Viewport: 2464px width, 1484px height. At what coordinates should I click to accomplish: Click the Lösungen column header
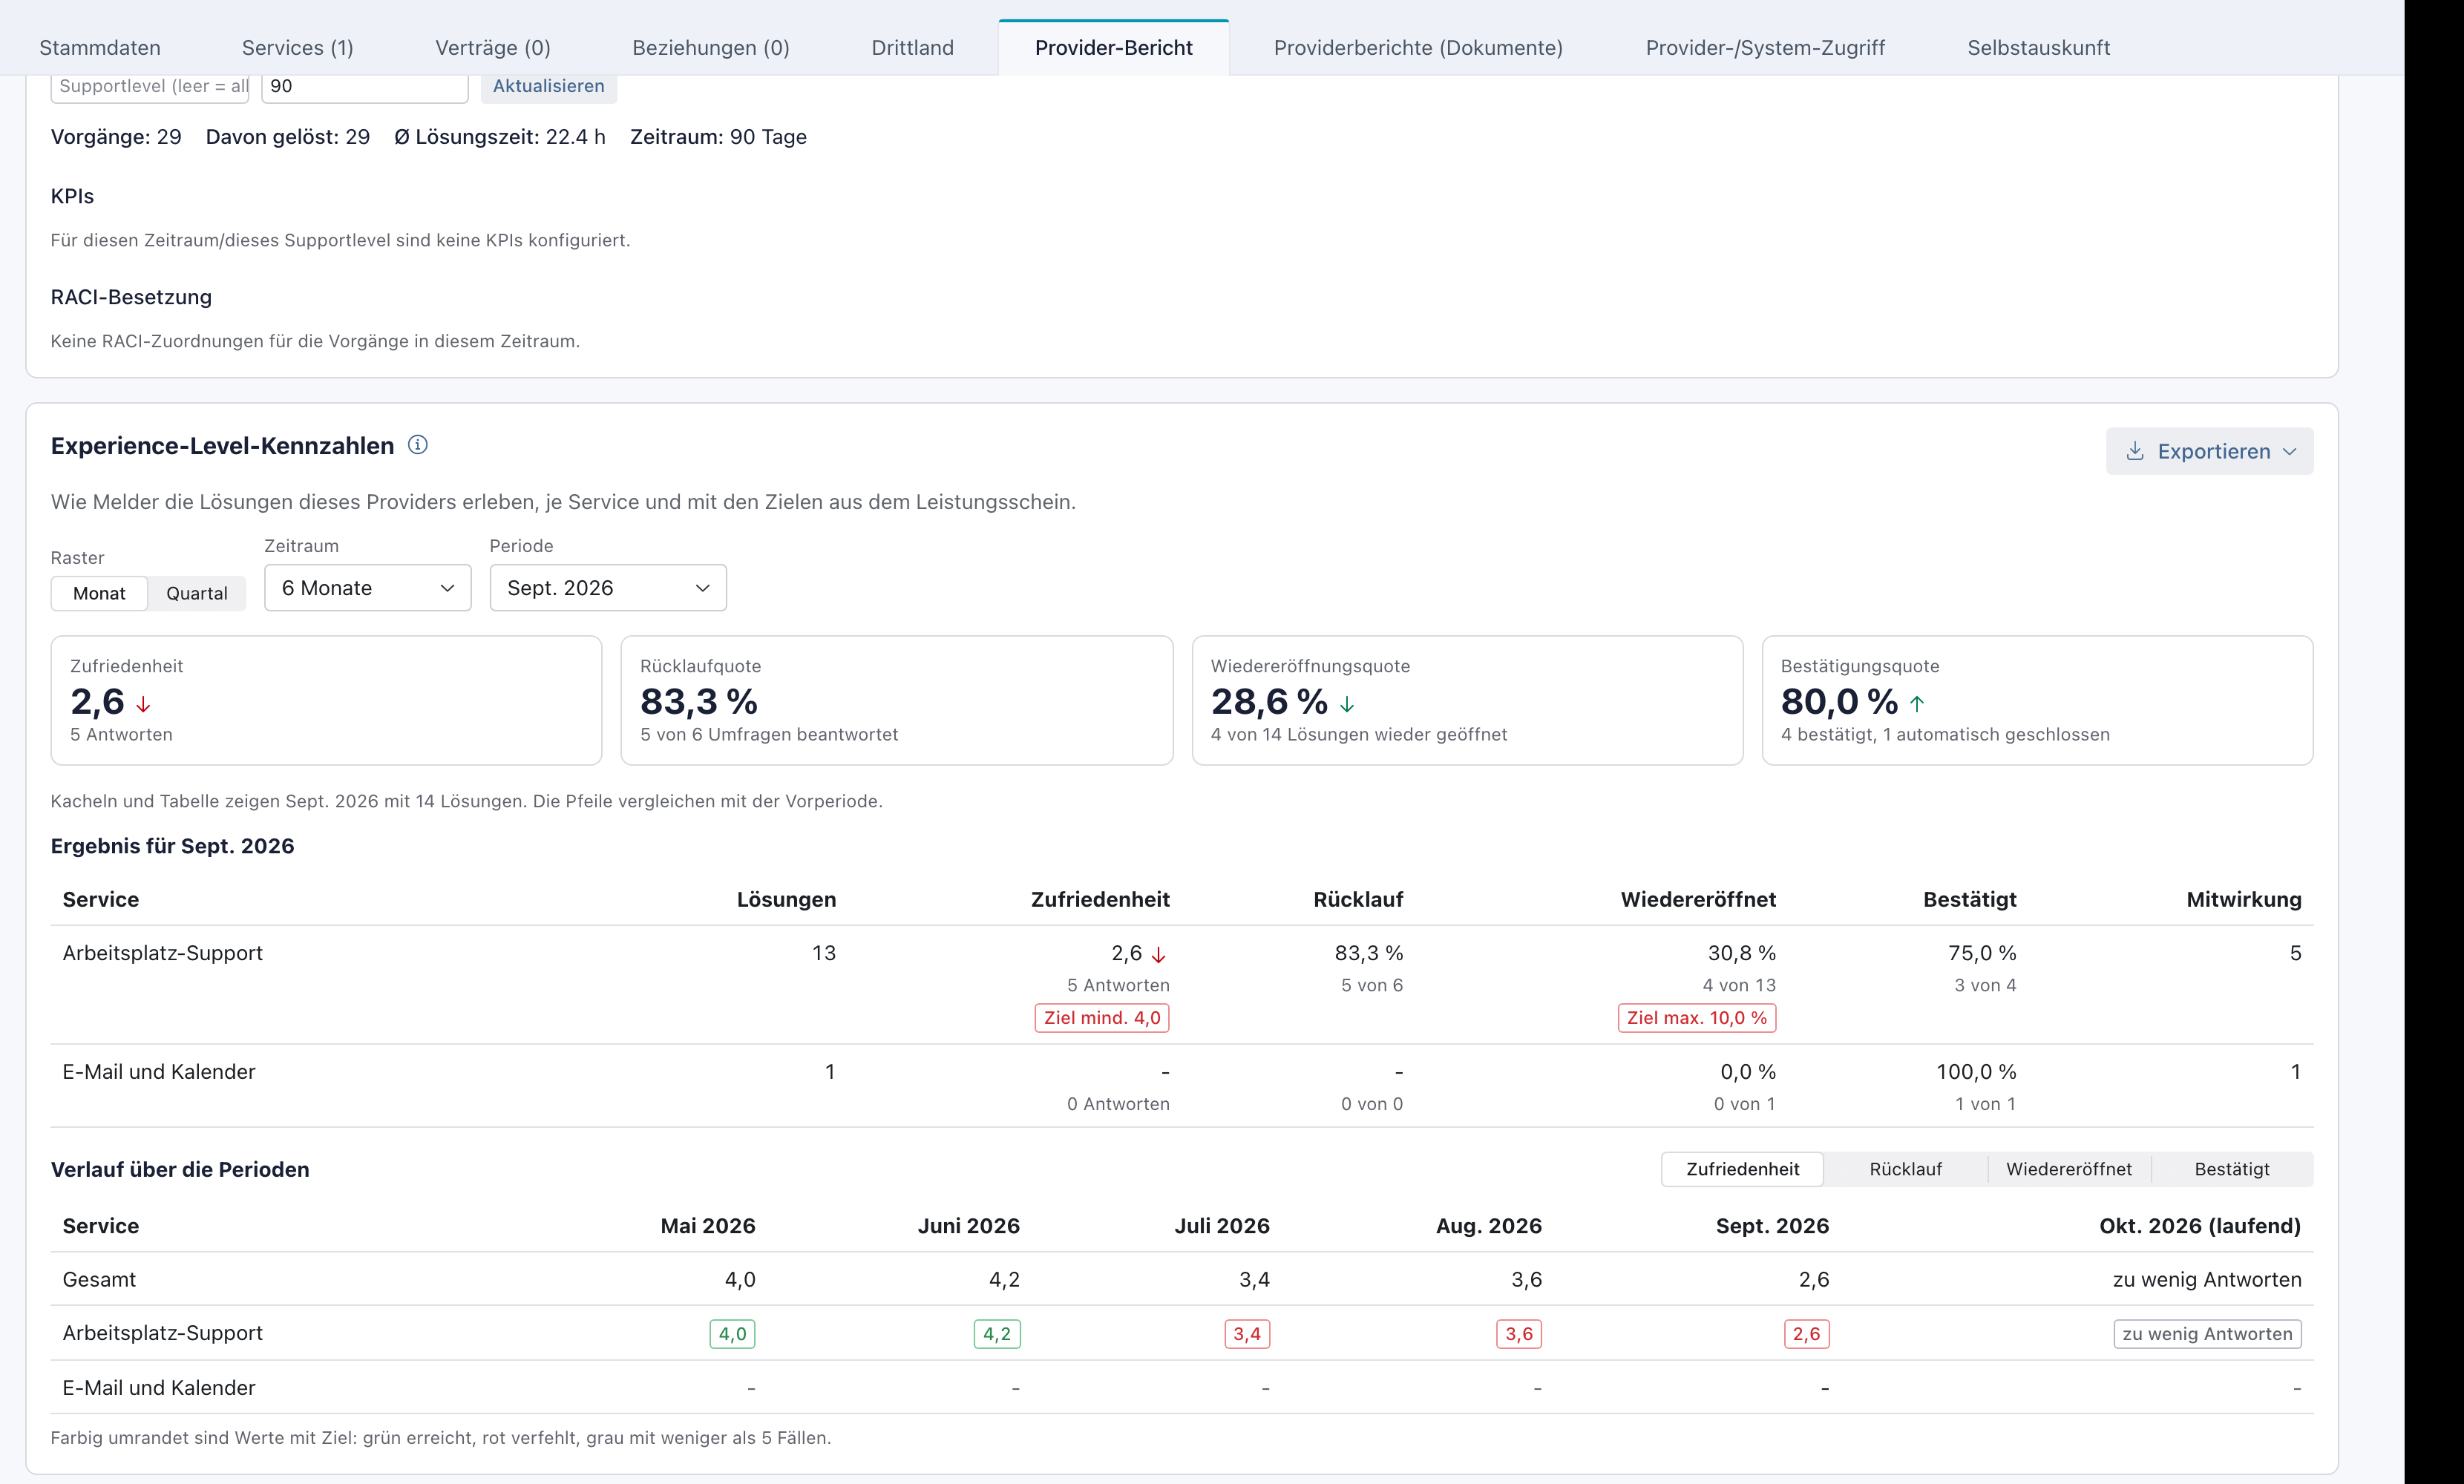[x=786, y=900]
